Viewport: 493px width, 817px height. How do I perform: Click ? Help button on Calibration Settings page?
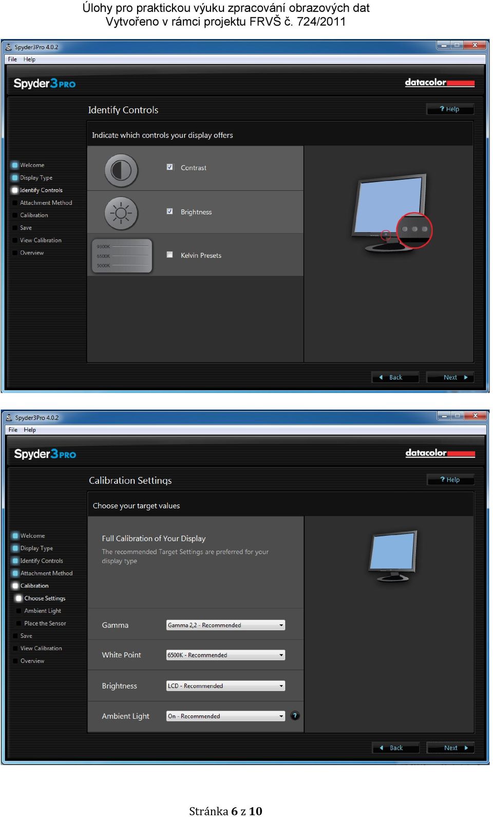pos(450,480)
